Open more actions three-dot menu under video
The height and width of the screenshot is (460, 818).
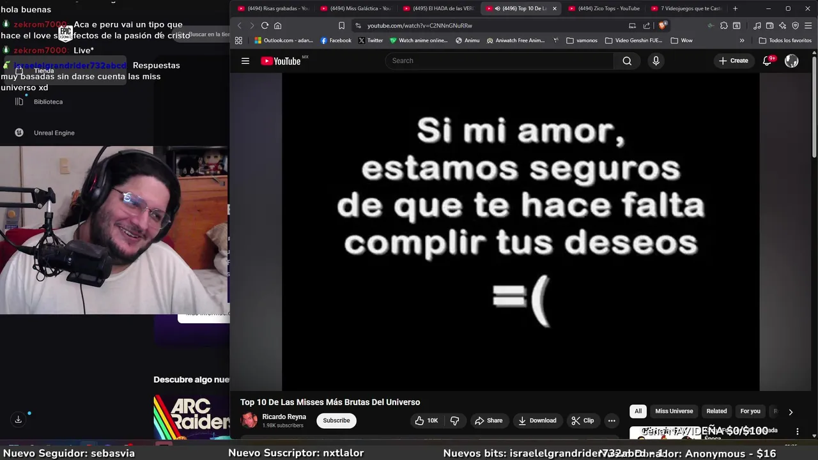pyautogui.click(x=612, y=420)
